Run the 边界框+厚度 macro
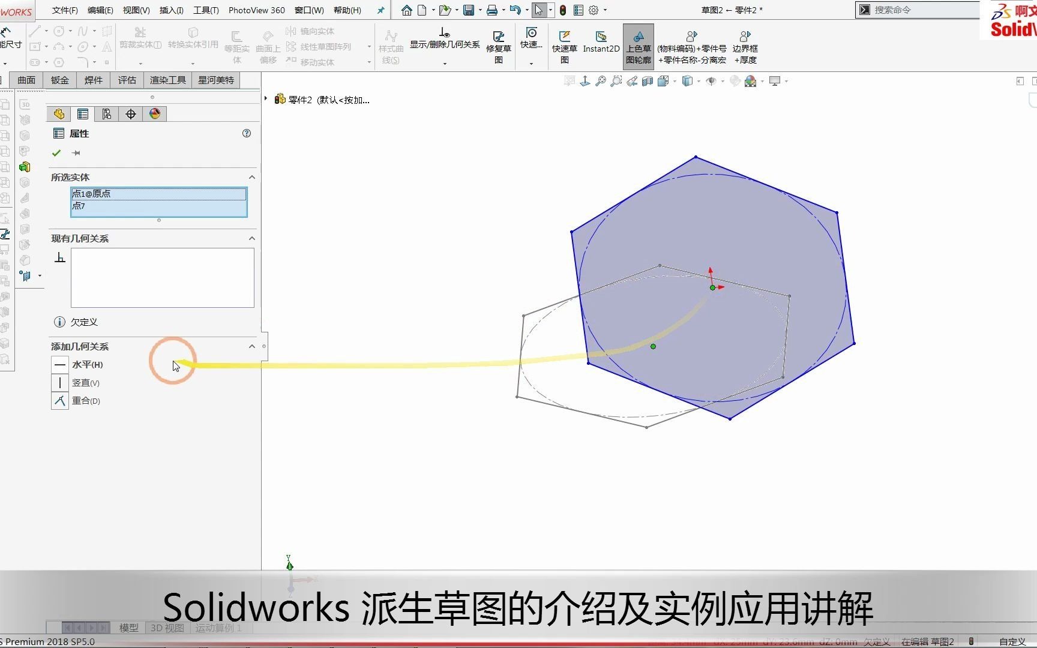 745,47
